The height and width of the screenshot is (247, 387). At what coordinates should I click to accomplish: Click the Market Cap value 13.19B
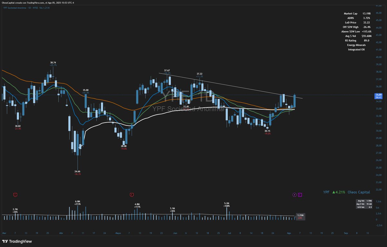367,14
